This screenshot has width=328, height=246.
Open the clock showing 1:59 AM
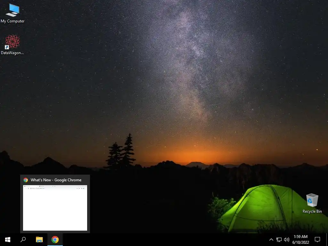tap(300, 240)
